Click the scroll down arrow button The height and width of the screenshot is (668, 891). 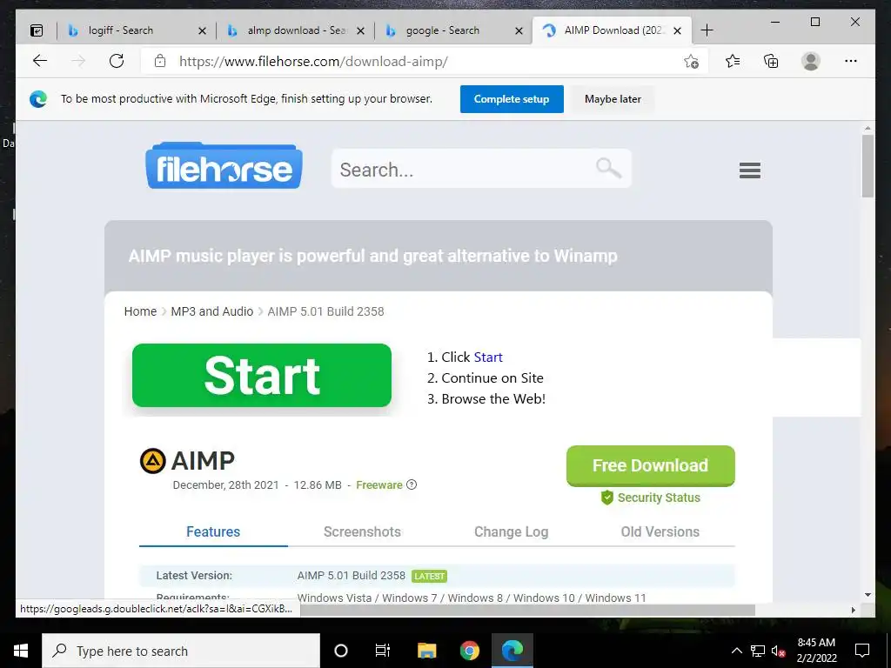tap(868, 595)
